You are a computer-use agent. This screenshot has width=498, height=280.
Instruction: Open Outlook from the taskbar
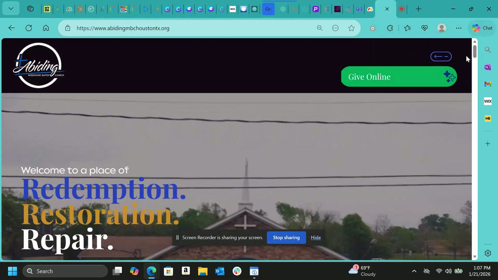220,271
